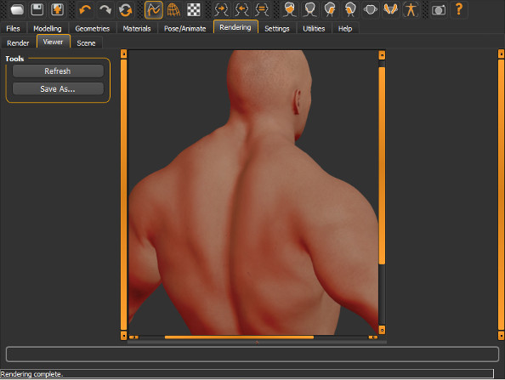Viewport: 505px width, 380px height.
Task: Click the Load/New model icon
Action: point(17,9)
